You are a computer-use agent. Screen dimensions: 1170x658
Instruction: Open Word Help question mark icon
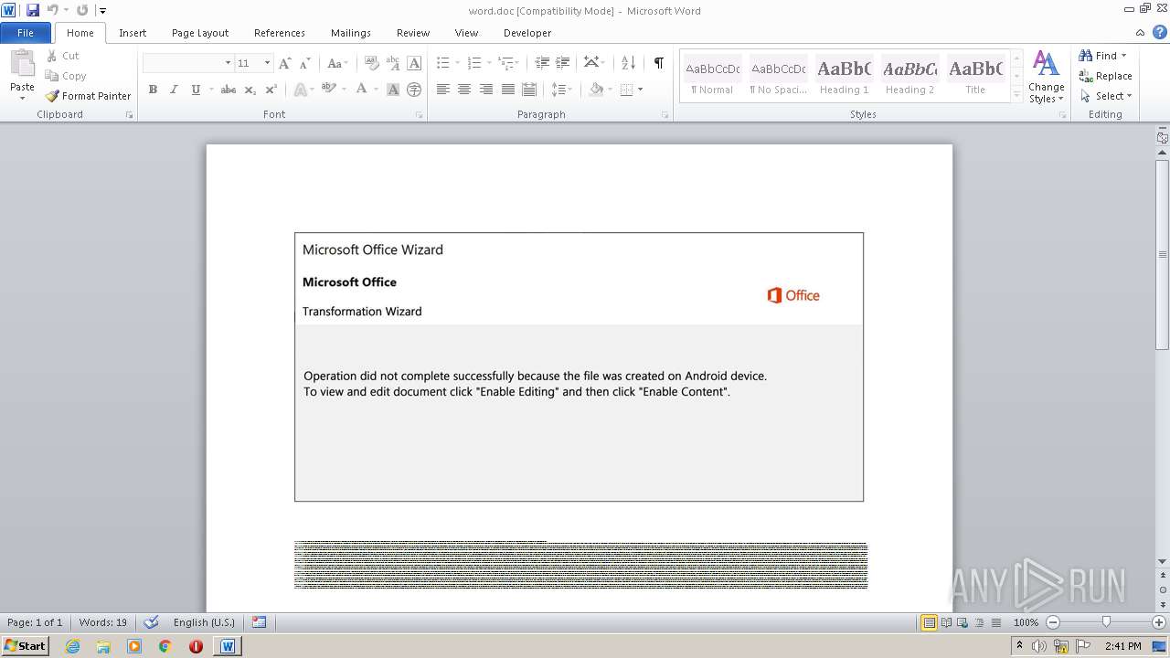pyautogui.click(x=1159, y=32)
